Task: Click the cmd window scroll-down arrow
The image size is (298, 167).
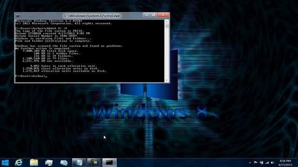Action: pyautogui.click(x=167, y=80)
